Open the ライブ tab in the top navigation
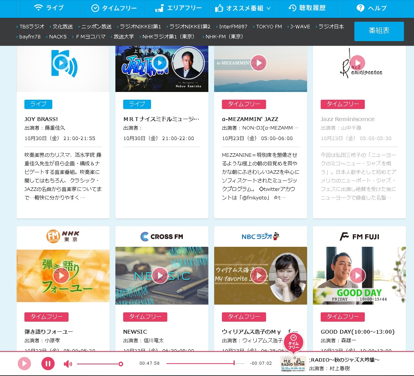 click(x=49, y=8)
